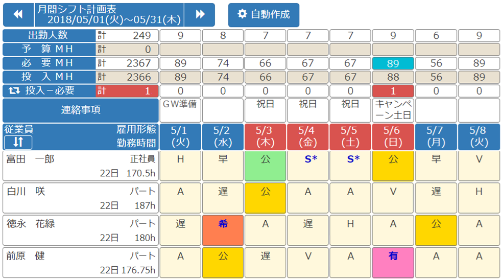Click the 投入MH total 2366 cell
This screenshot has width=501, height=279.
coord(127,77)
